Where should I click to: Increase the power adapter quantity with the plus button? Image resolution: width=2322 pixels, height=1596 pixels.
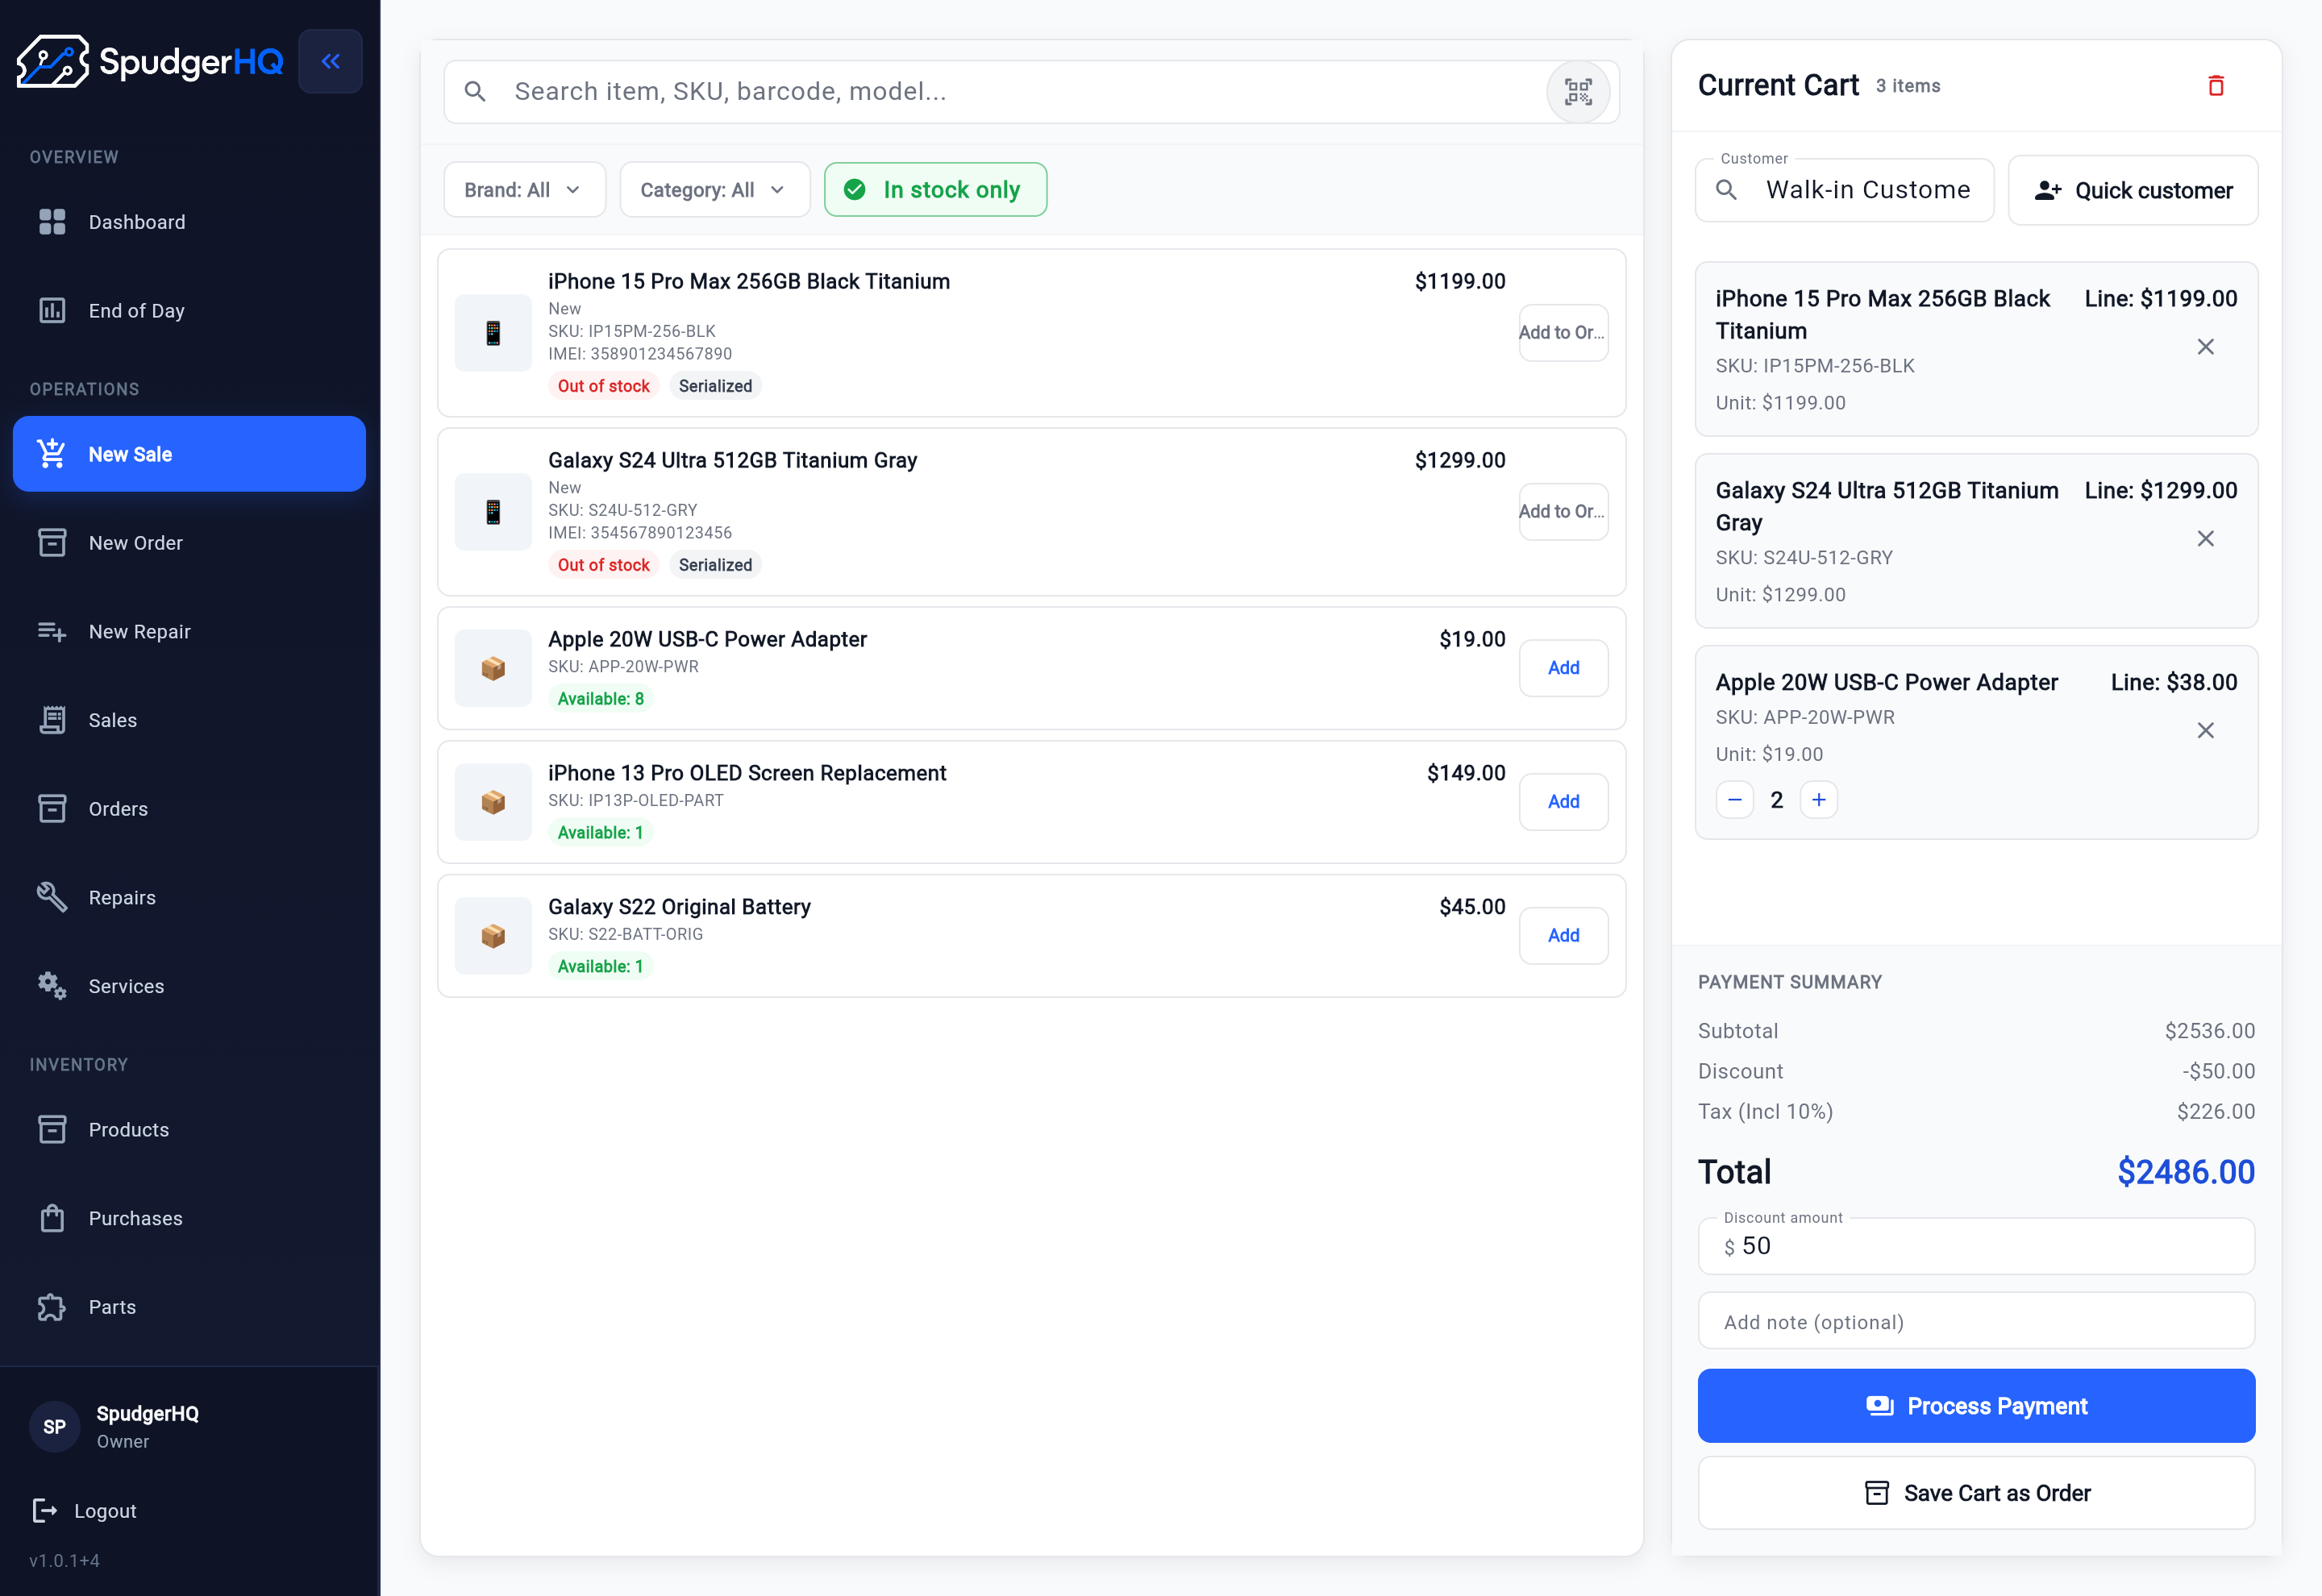[1818, 800]
